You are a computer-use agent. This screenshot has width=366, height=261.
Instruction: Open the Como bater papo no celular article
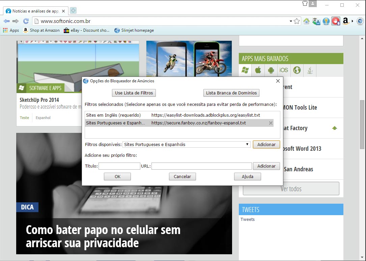point(103,236)
